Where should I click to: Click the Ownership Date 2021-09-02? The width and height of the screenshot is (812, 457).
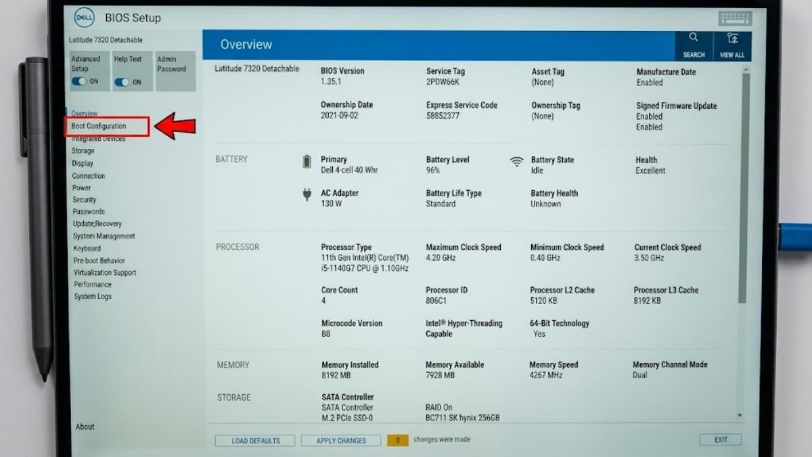[x=338, y=116]
